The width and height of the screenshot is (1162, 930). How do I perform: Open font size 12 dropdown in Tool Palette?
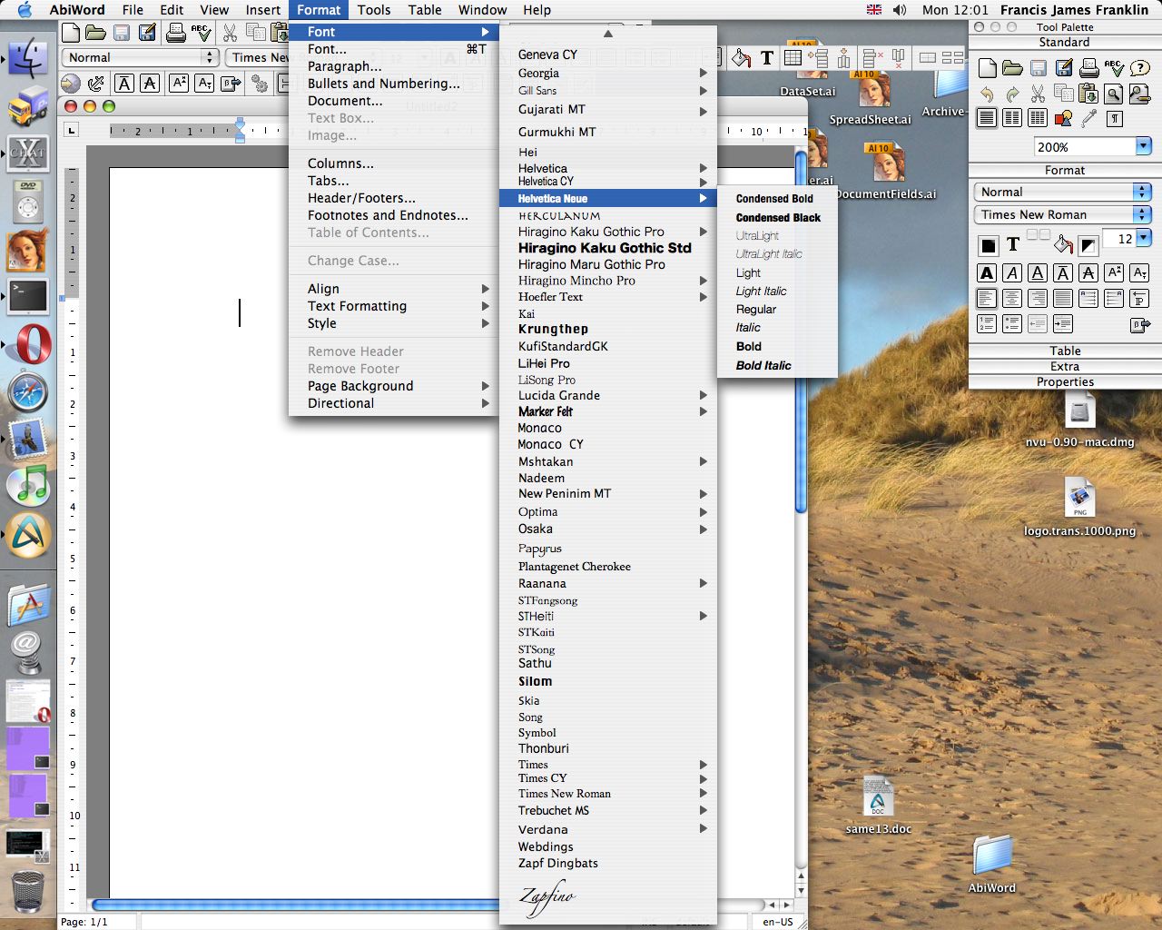1144,238
